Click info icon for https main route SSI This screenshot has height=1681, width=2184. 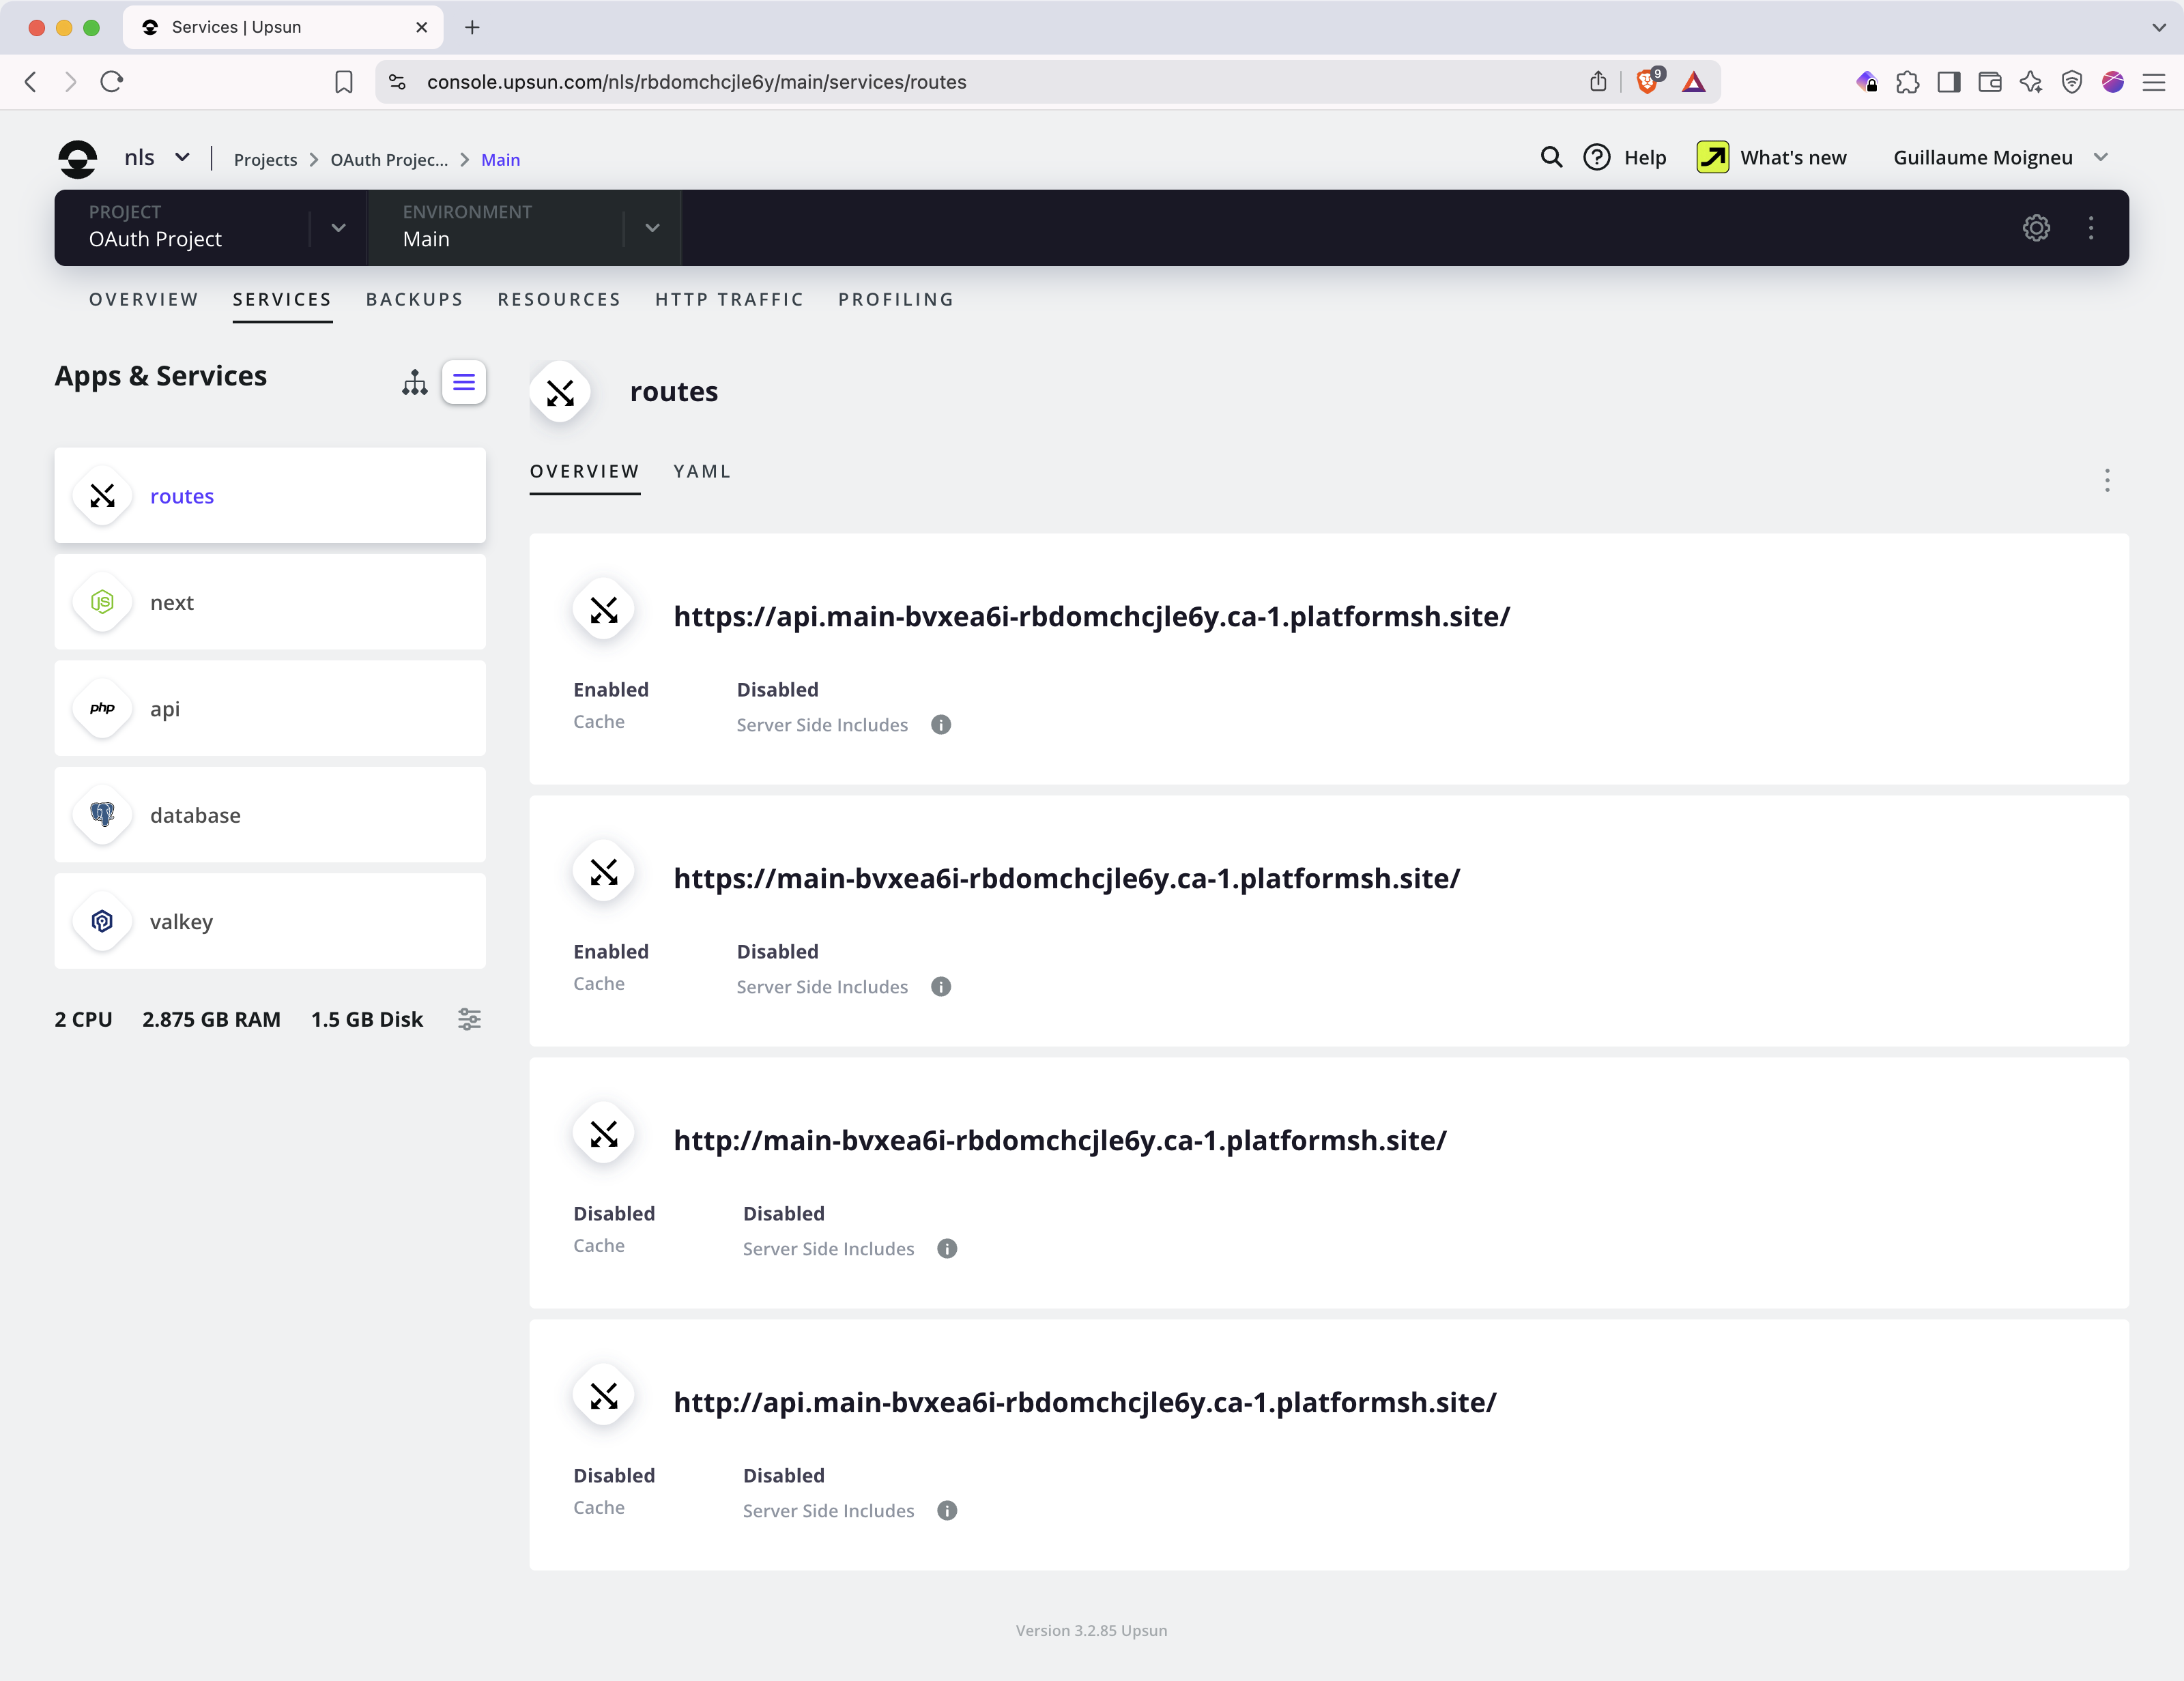pyautogui.click(x=941, y=986)
